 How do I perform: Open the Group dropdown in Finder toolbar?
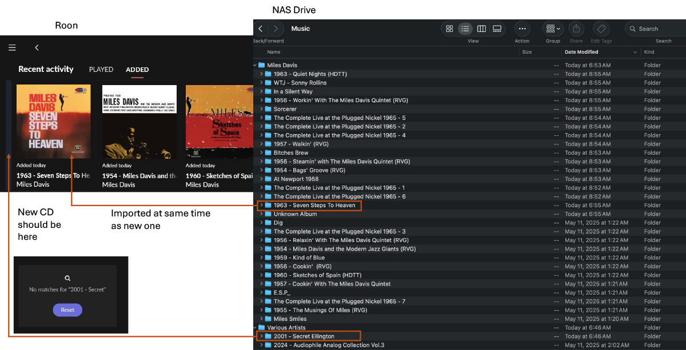coord(553,29)
